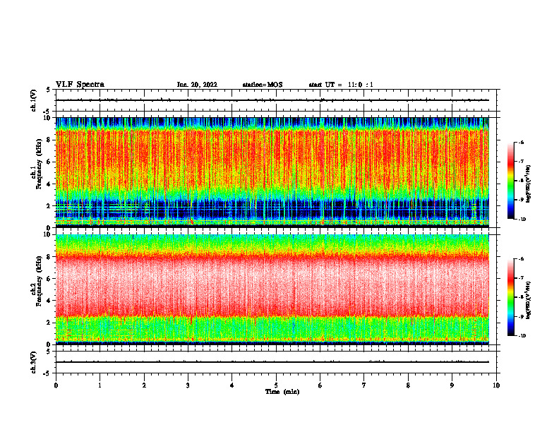
Task: Click inside the ch.1 spectrogram panel
Action: pyautogui.click(x=272, y=172)
